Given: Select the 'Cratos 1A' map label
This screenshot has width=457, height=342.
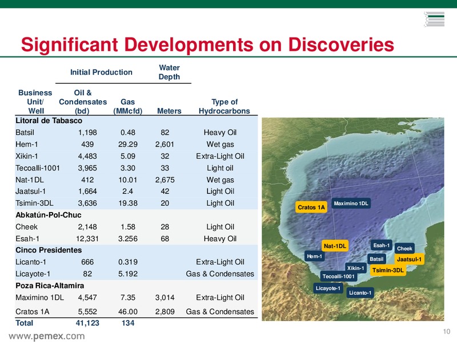Looking at the screenshot, I should [311, 207].
